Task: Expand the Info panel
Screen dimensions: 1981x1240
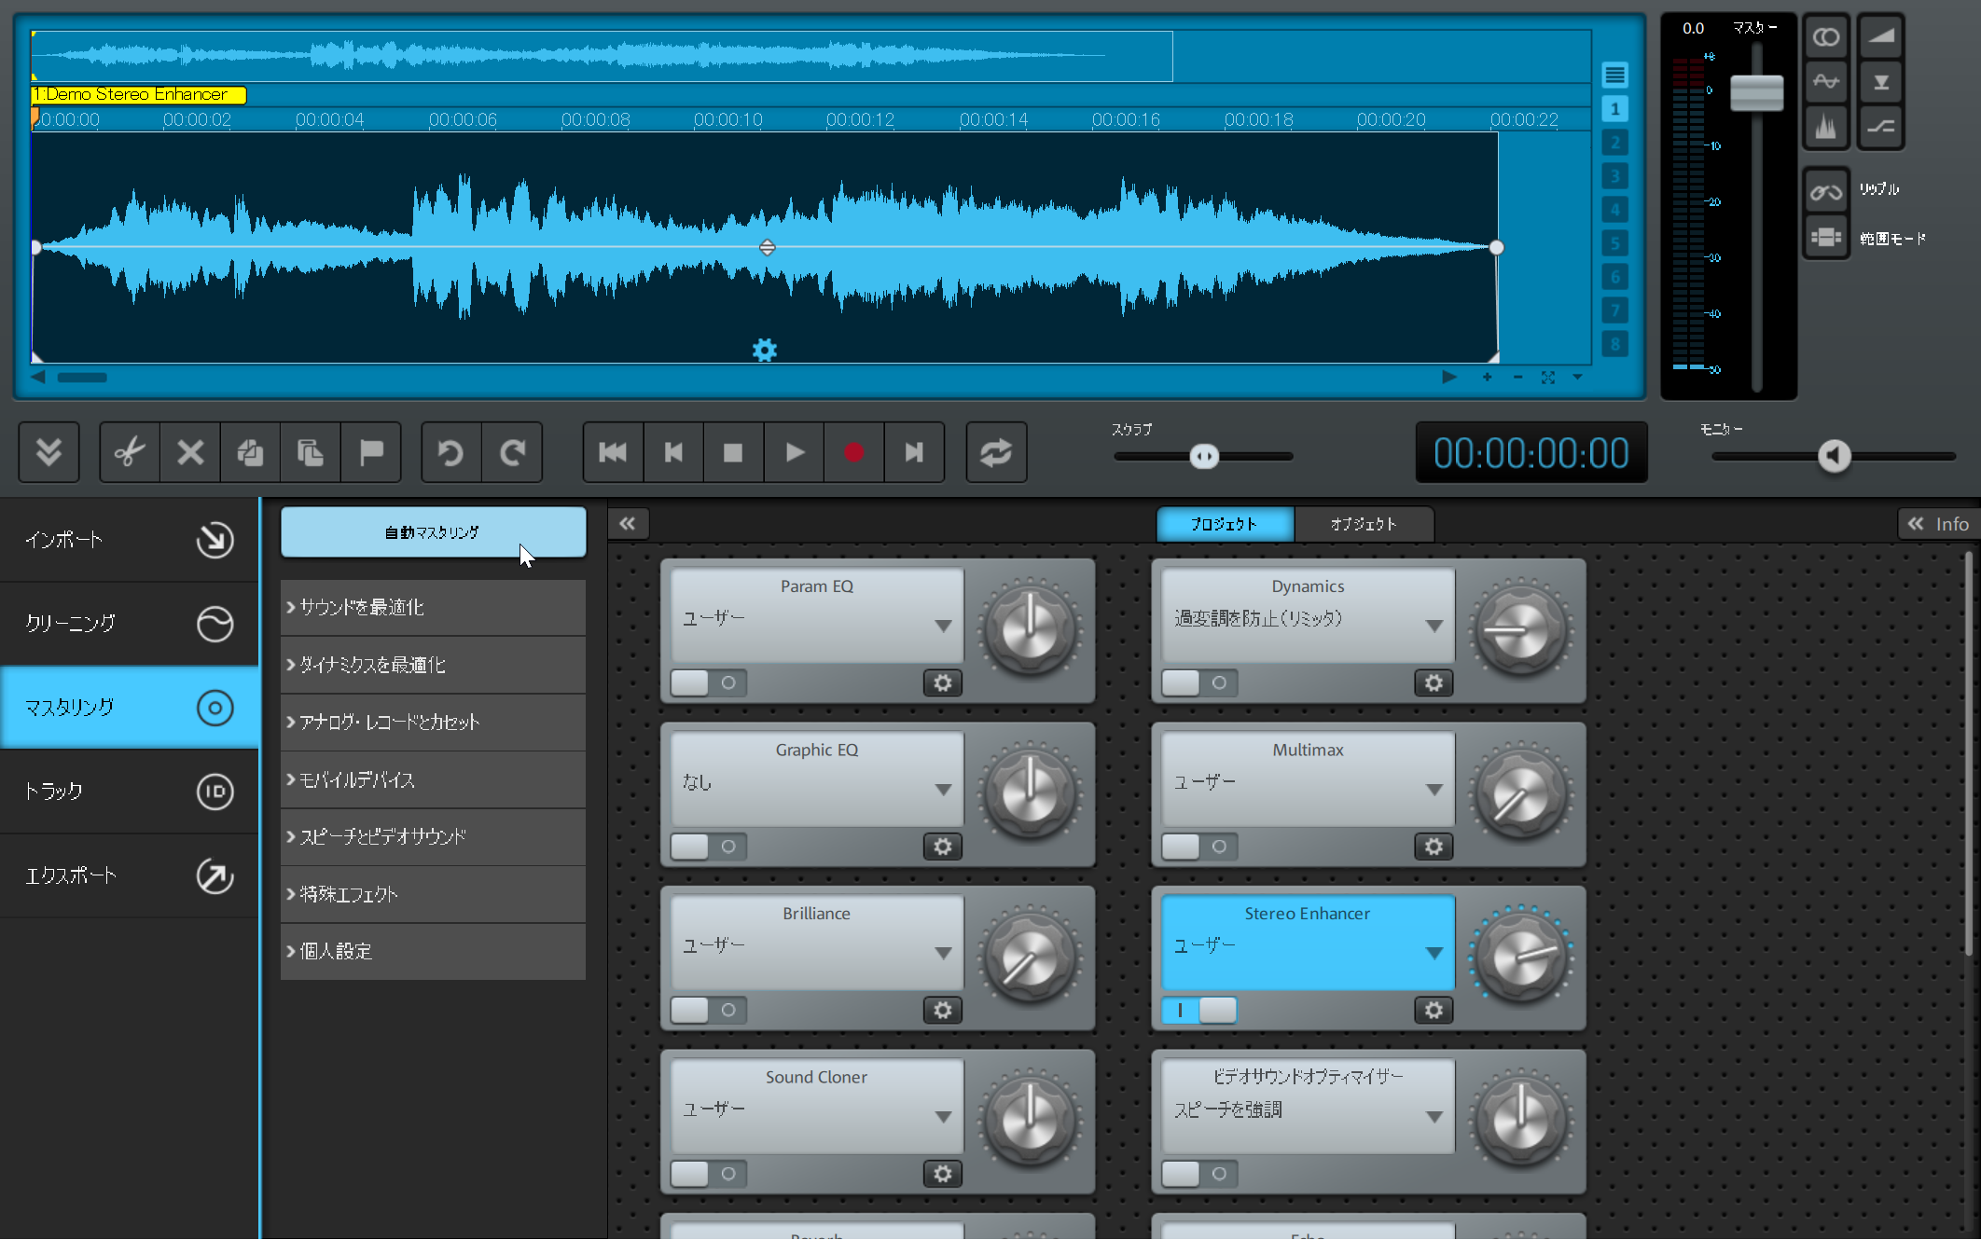Action: coord(1938,524)
